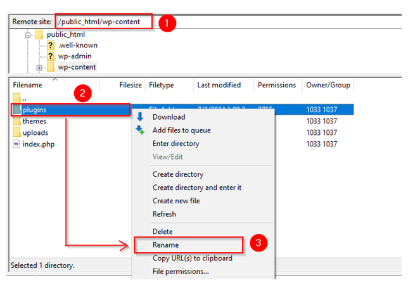Click the 'Remote site:' label
This screenshot has height=292, width=408.
(x=32, y=22)
